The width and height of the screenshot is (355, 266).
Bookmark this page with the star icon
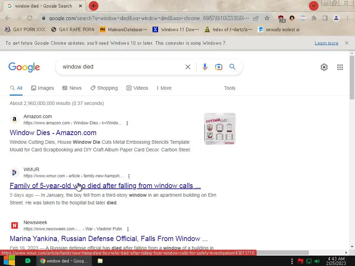[x=267, y=18]
